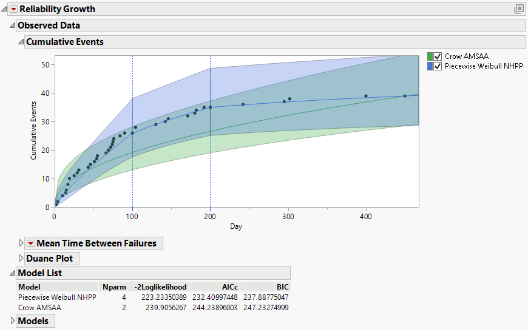Click the Day axis label

(x=236, y=226)
